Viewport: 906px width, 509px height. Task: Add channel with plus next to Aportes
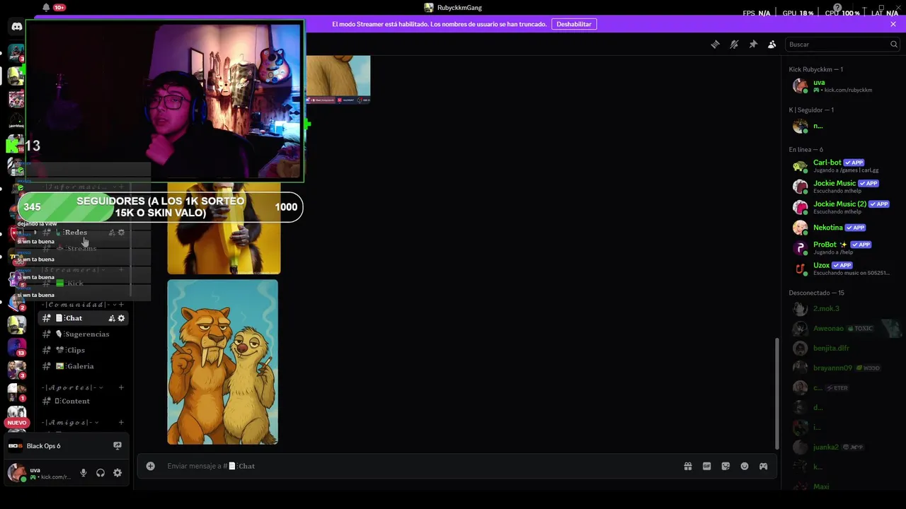point(121,387)
